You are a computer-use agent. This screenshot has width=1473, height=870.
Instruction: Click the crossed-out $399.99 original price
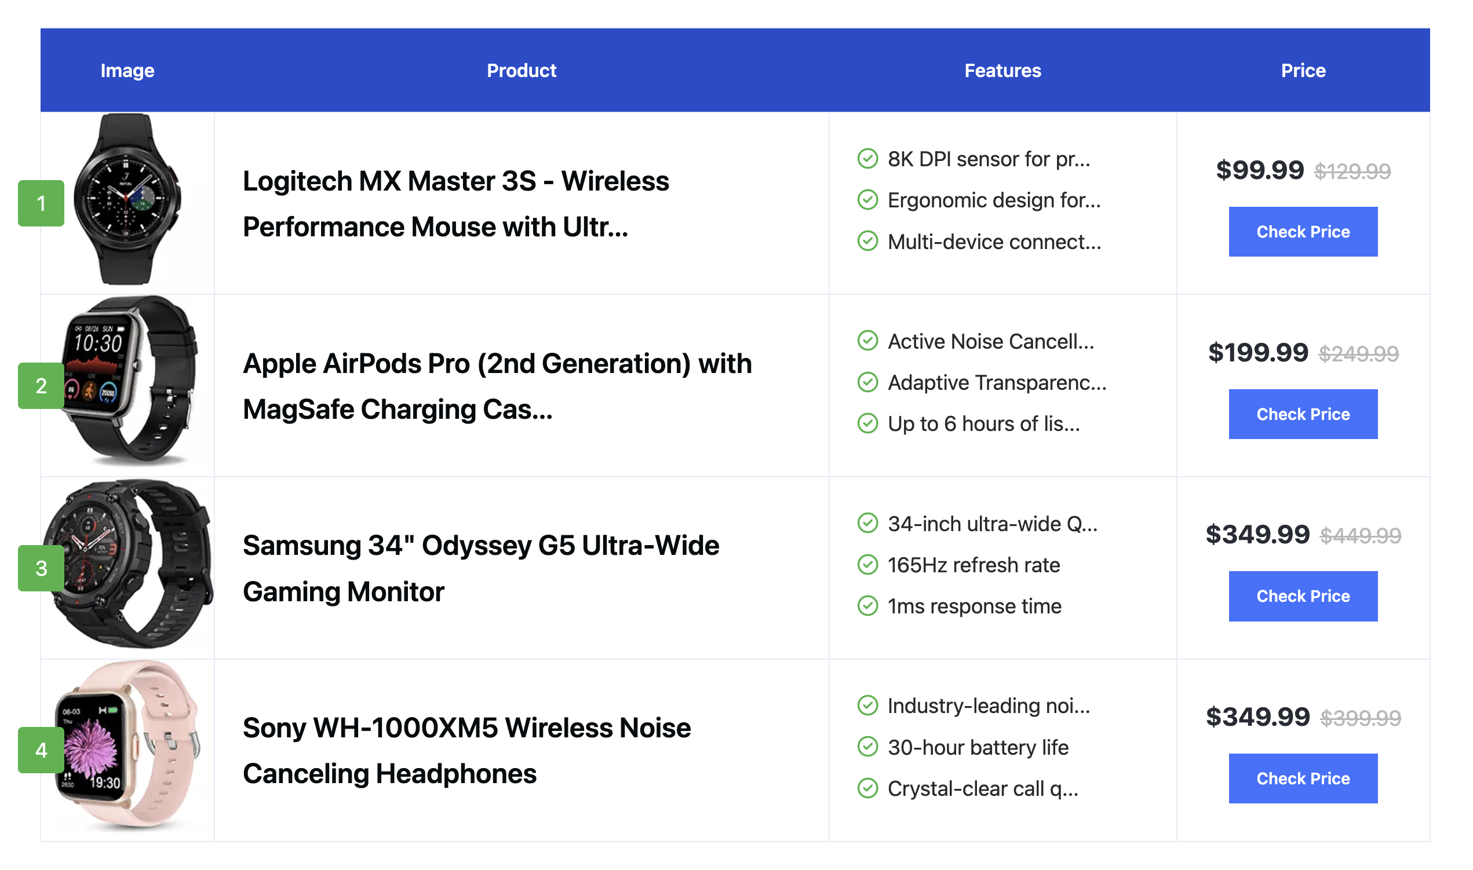click(x=1360, y=718)
